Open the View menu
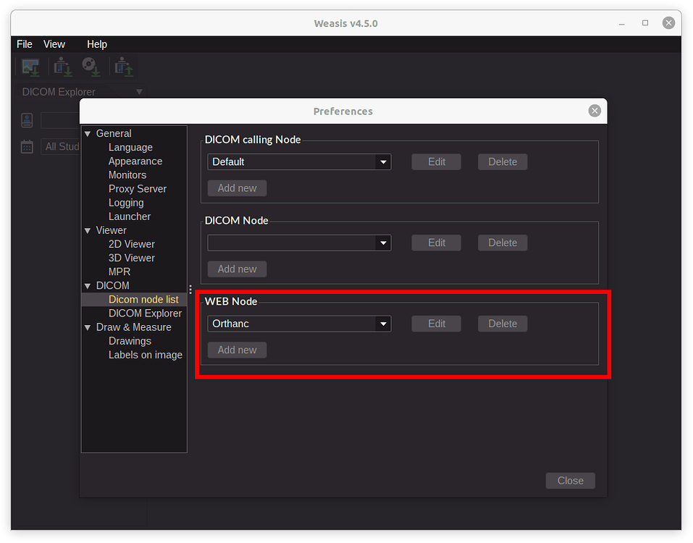Screen dimensions: 693x543 click(54, 44)
